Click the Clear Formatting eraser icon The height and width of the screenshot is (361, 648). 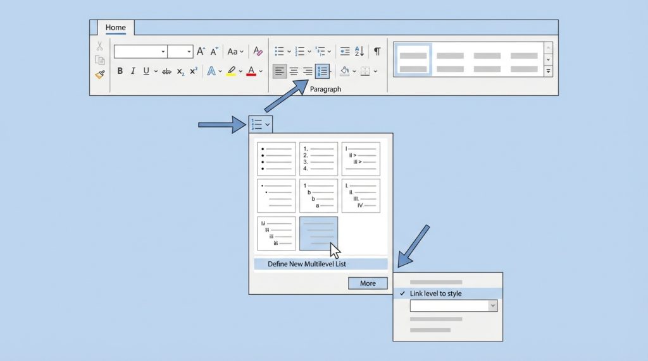(x=258, y=51)
